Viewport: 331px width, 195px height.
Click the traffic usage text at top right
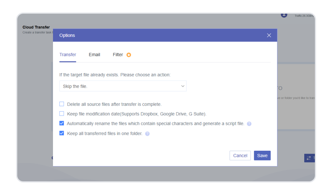click(304, 16)
